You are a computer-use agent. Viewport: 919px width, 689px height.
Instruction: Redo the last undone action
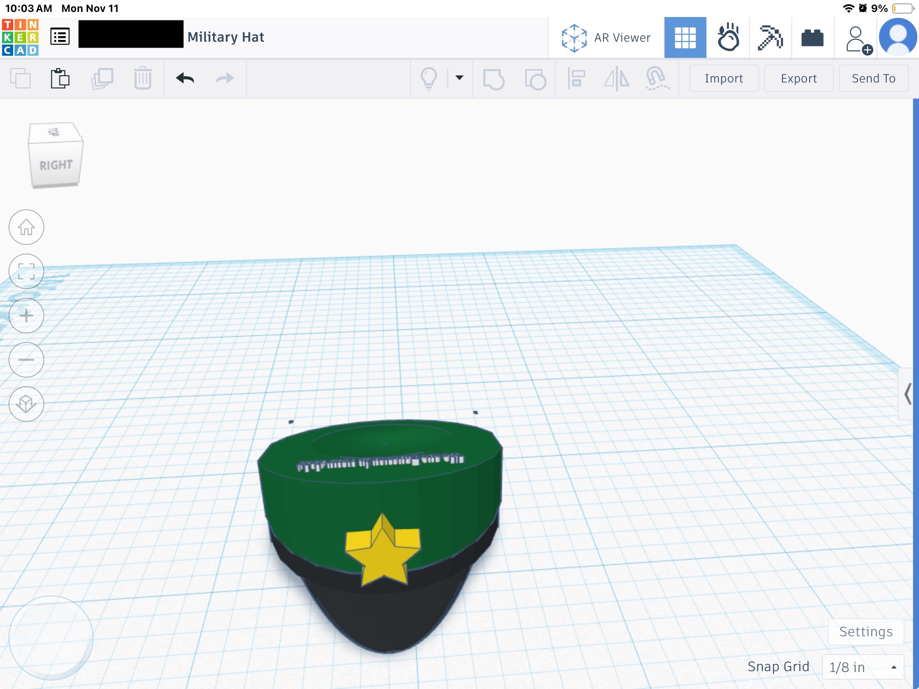225,78
